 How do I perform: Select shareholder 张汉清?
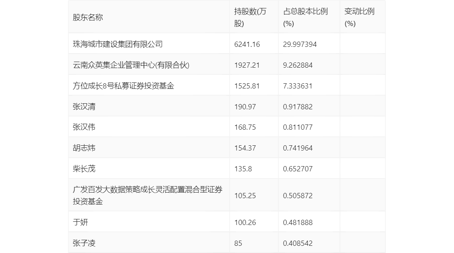coord(84,106)
